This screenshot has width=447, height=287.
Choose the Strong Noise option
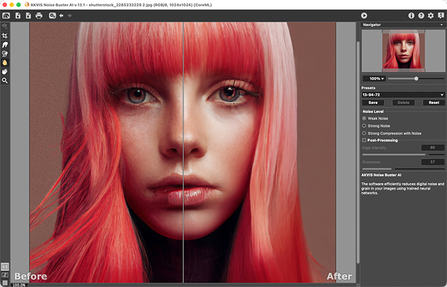pos(365,126)
